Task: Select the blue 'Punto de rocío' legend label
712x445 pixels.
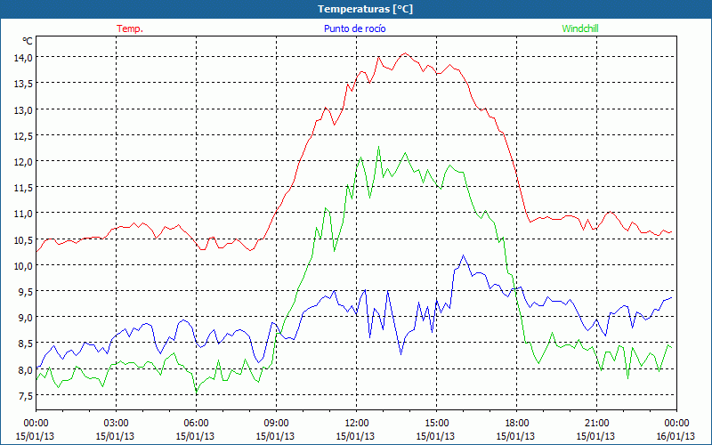Action: tap(354, 28)
